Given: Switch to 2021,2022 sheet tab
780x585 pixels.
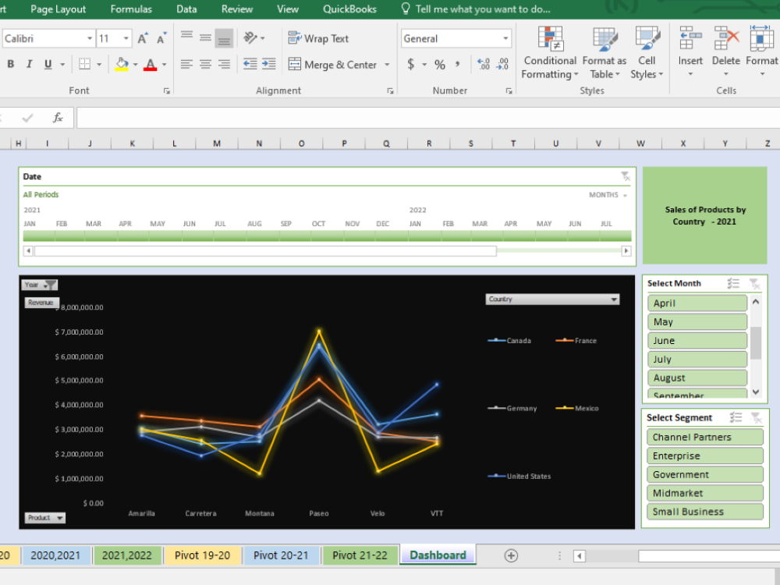Looking at the screenshot, I should pos(127,555).
